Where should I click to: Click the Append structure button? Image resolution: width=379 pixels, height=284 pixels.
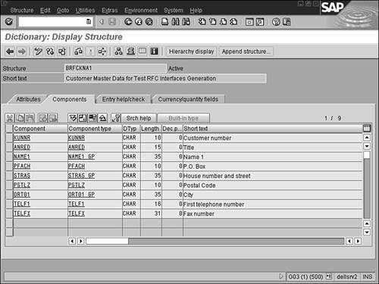246,51
